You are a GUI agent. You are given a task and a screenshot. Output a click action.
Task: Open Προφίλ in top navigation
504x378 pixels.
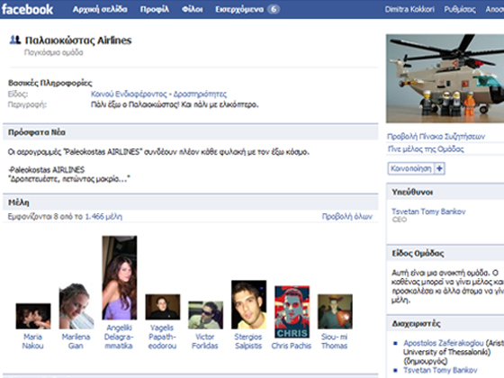155,9
